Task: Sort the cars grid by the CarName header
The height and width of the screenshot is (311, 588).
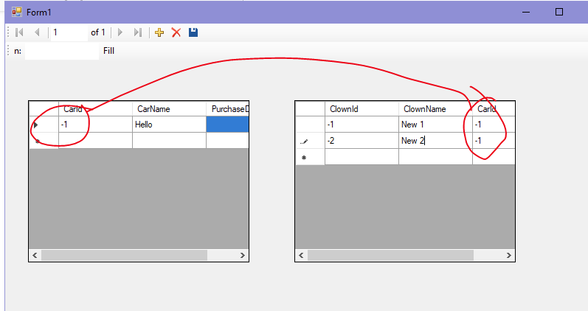Action: tap(169, 109)
